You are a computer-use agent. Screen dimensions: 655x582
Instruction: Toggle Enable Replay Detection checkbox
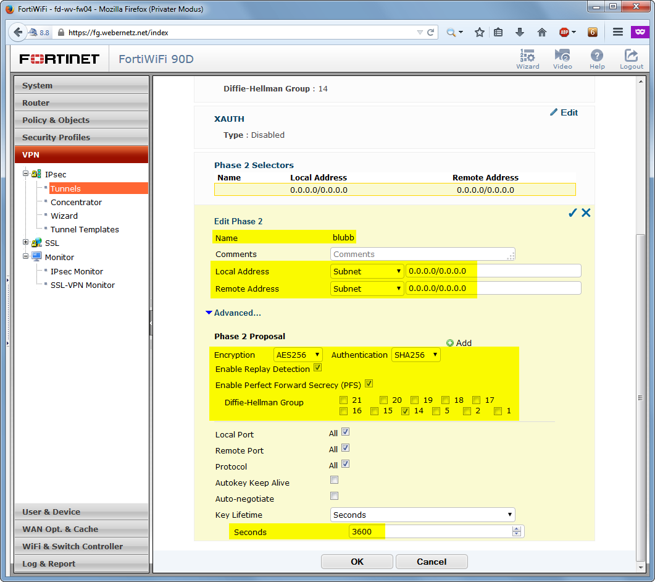317,368
